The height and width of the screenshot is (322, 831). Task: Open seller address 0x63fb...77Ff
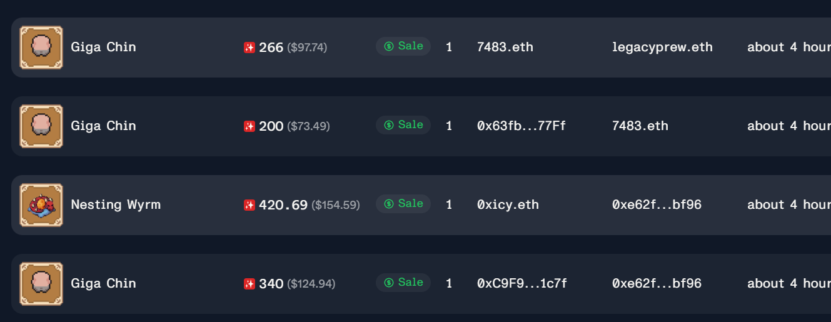521,126
